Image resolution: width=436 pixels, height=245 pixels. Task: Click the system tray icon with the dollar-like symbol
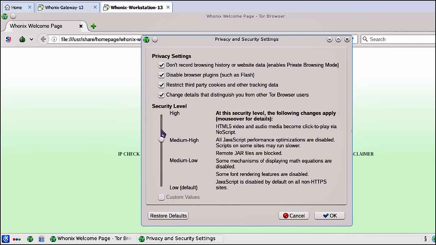click(425, 239)
